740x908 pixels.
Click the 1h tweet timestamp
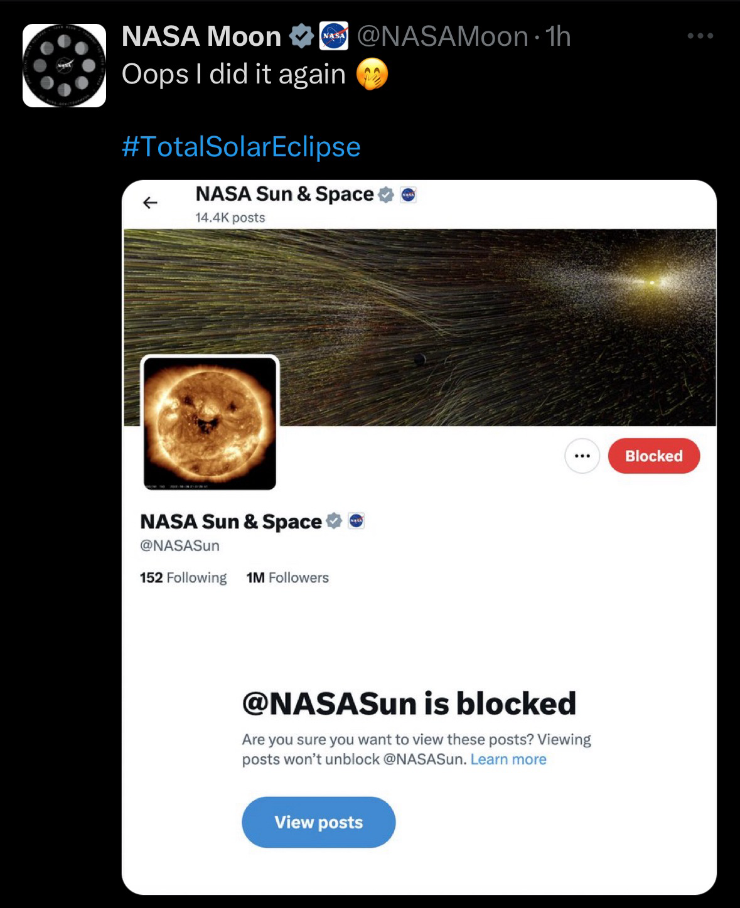[558, 36]
